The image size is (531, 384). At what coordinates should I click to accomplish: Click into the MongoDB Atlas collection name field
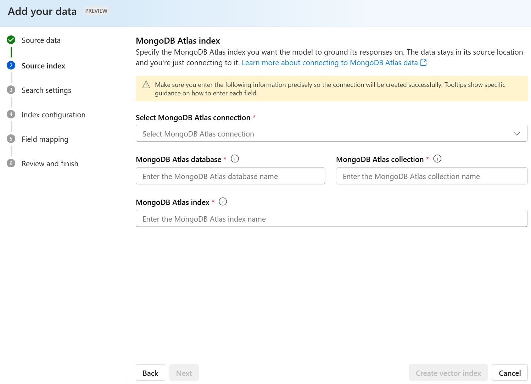point(431,176)
